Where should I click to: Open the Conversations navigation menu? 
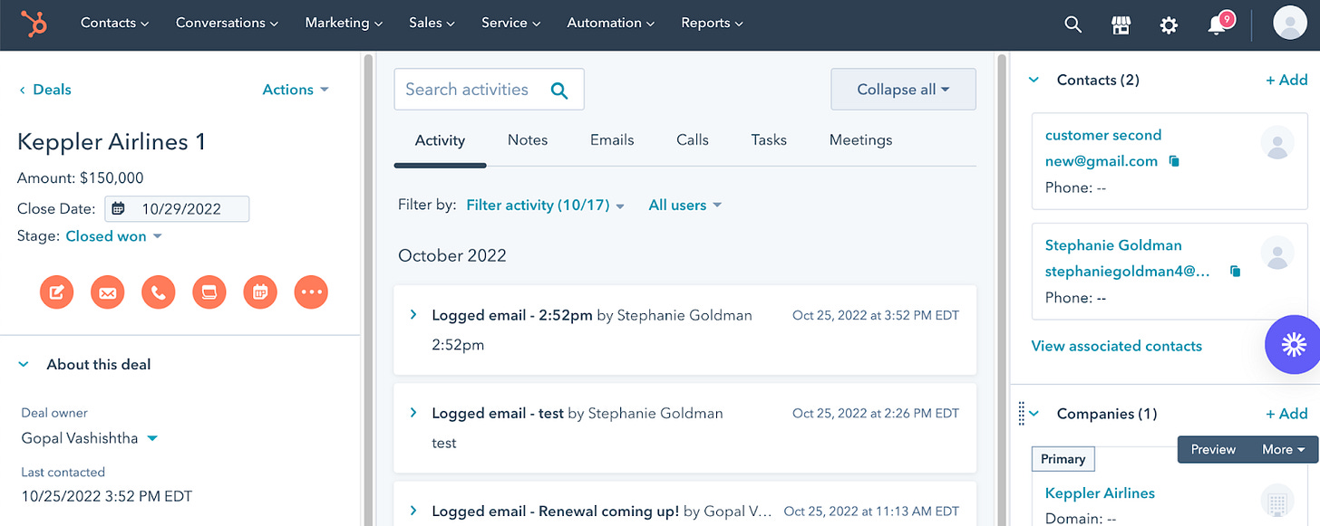pos(228,23)
